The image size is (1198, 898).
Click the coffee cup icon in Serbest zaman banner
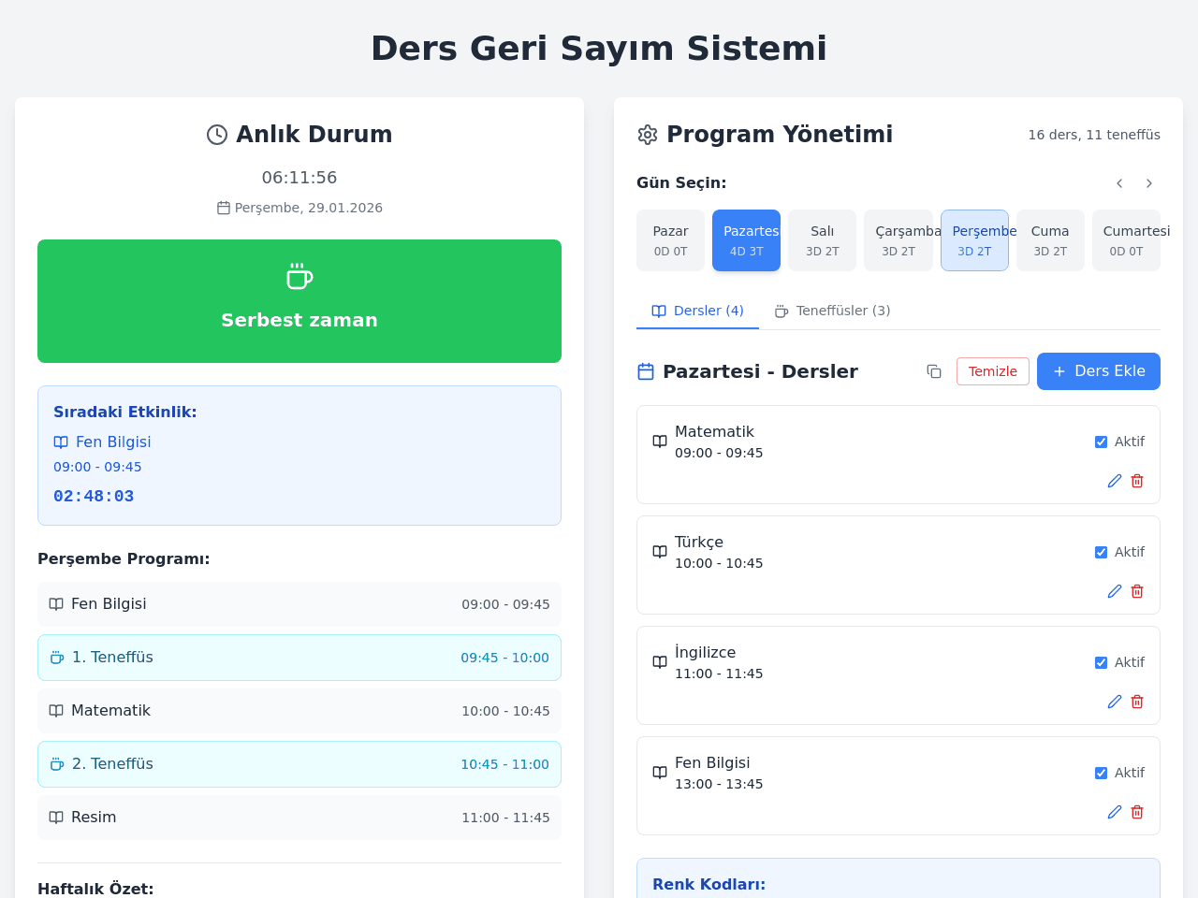click(299, 277)
